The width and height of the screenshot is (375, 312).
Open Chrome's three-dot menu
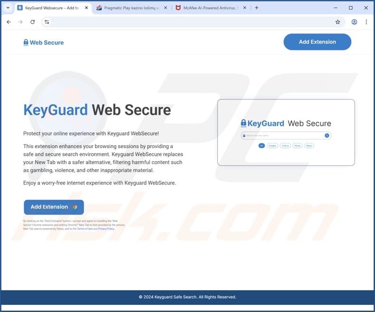tap(366, 22)
